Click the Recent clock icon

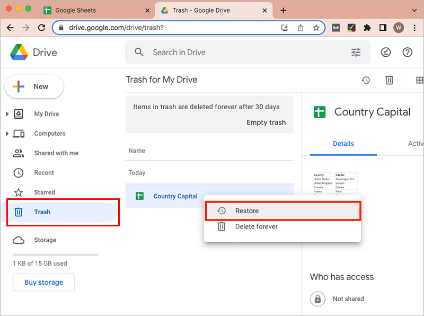pyautogui.click(x=19, y=173)
